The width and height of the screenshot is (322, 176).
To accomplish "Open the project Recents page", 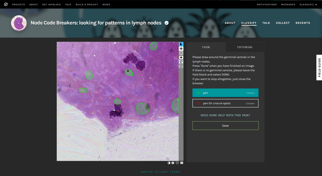I will pos(303,23).
